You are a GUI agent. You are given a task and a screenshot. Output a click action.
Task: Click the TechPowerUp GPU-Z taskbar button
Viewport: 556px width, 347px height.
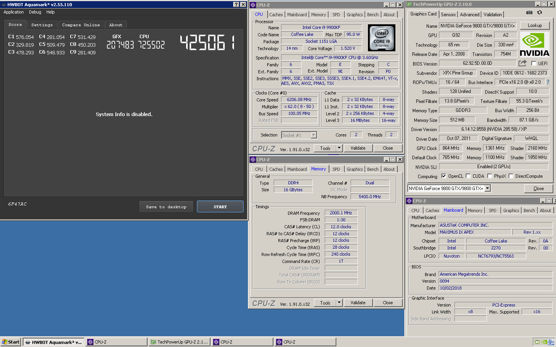click(180, 342)
